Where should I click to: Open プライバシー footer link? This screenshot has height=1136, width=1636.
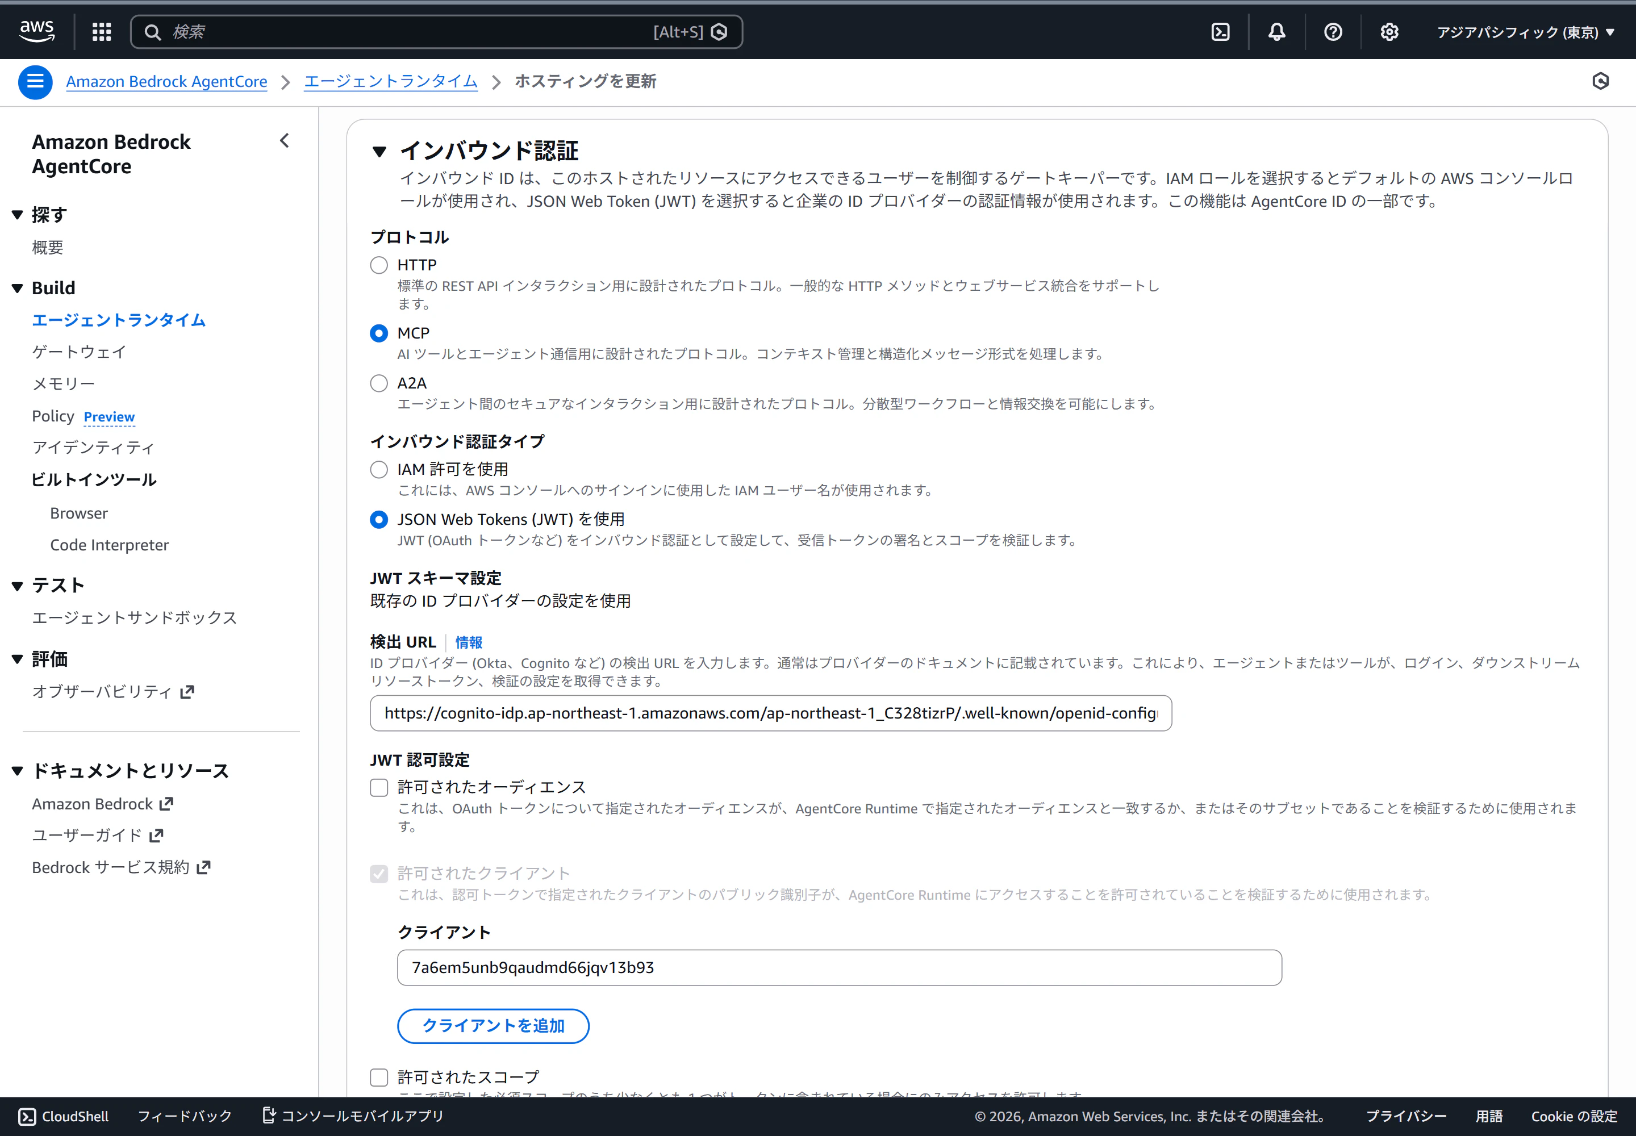point(1406,1116)
